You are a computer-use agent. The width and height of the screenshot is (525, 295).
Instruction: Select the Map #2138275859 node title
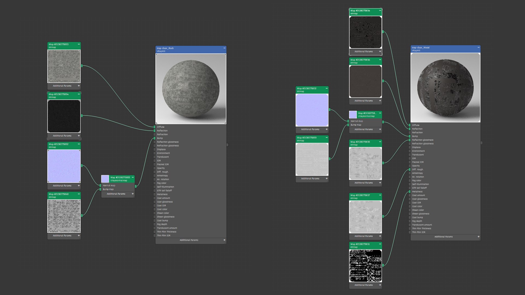[307, 138]
